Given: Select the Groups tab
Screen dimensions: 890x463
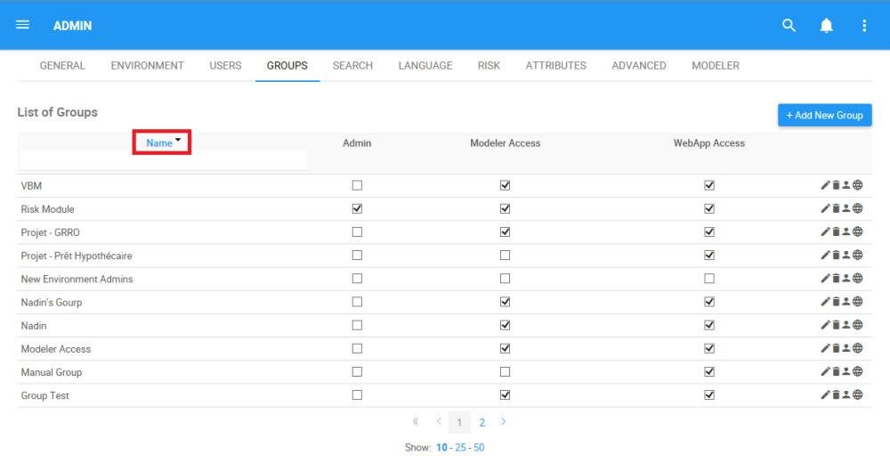Looking at the screenshot, I should point(287,65).
